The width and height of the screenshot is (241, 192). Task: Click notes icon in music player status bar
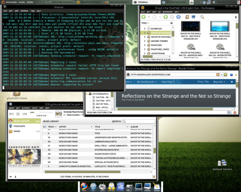point(153,177)
